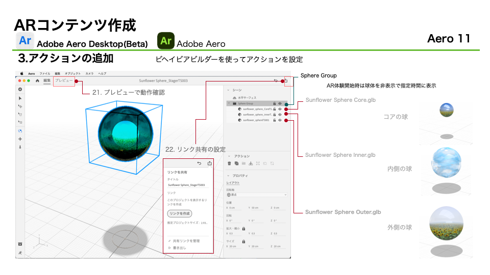Toggle visibility eye of sunflower_sphereTS001
Image resolution: width=490 pixels, height=275 pixels.
coord(280,120)
